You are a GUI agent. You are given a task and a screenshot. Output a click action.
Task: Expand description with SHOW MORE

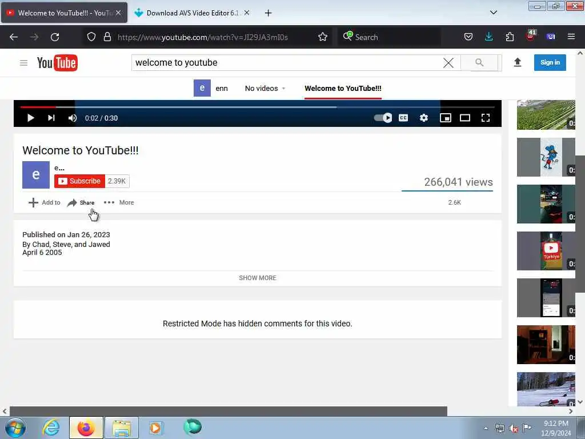[258, 278]
